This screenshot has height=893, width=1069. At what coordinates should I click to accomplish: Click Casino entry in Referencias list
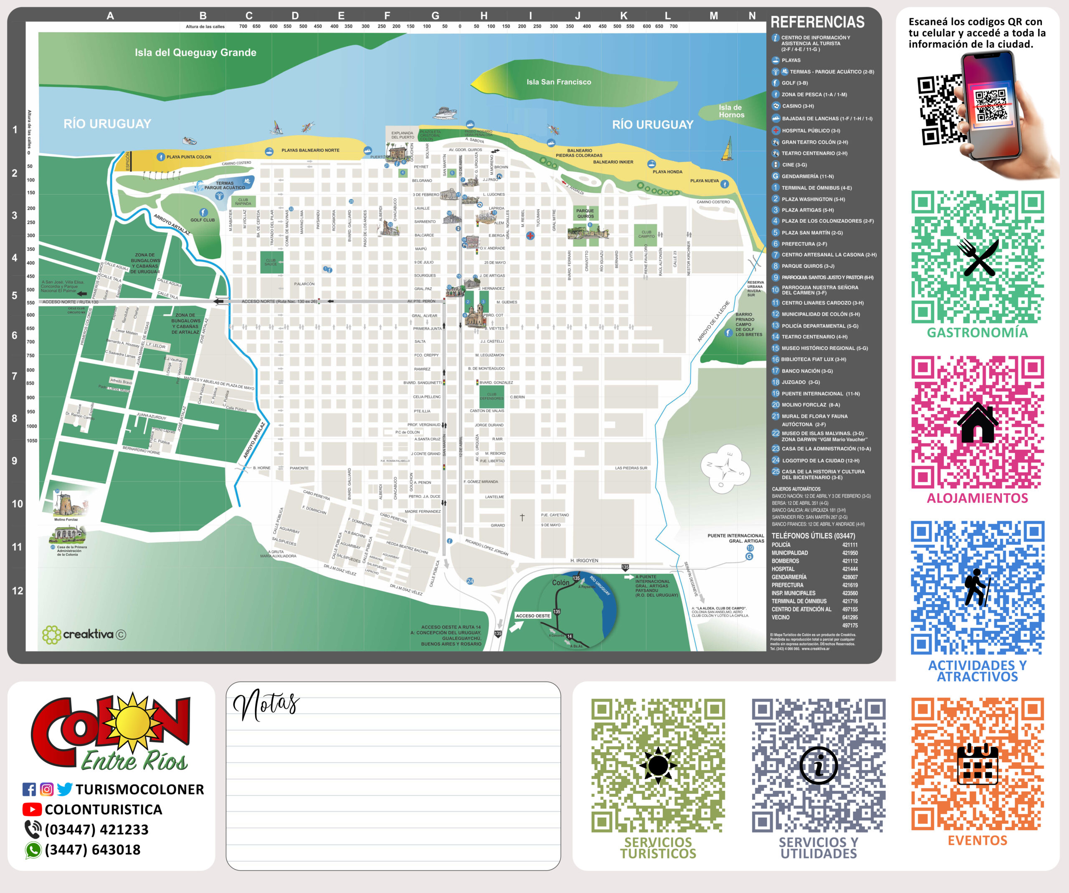point(798,106)
